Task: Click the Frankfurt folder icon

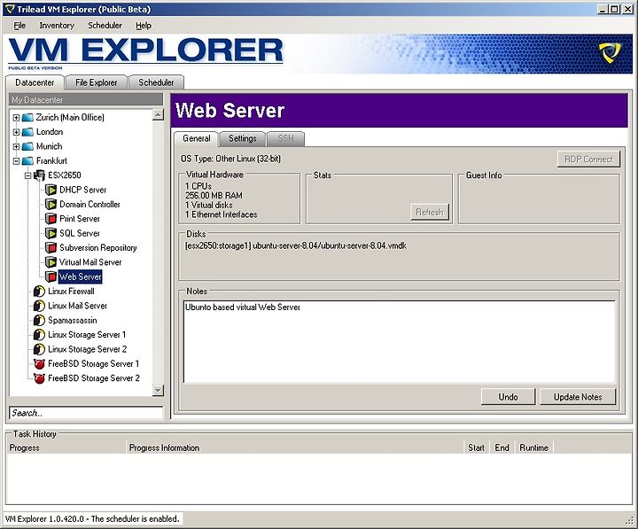Action: coord(27,160)
